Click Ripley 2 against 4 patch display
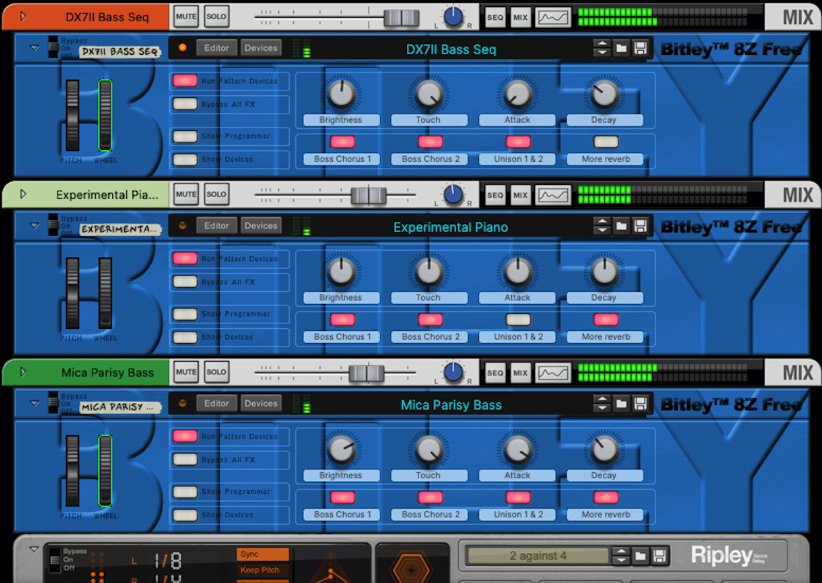 tap(538, 556)
